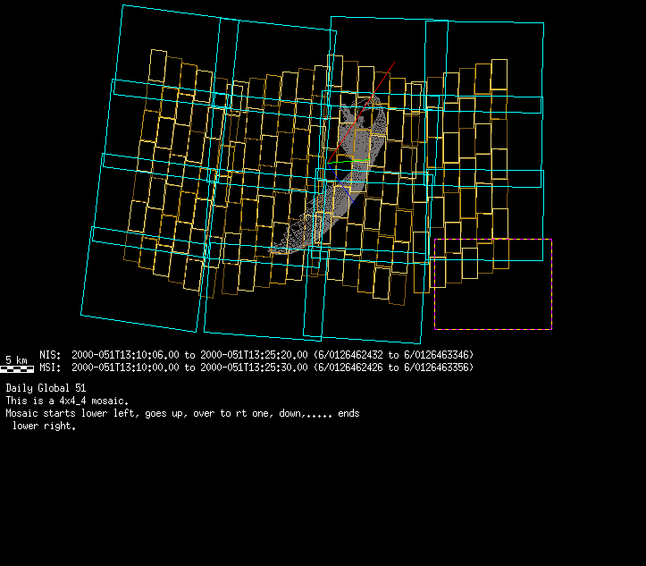This screenshot has height=566, width=646.
Task: Click MSI clock count 6/0126463356
Action: coord(438,367)
